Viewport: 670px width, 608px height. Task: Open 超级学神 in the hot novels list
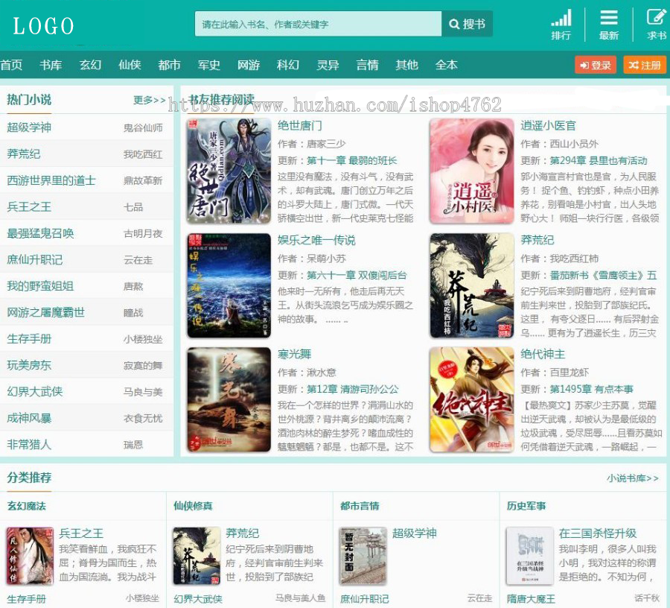pos(29,127)
